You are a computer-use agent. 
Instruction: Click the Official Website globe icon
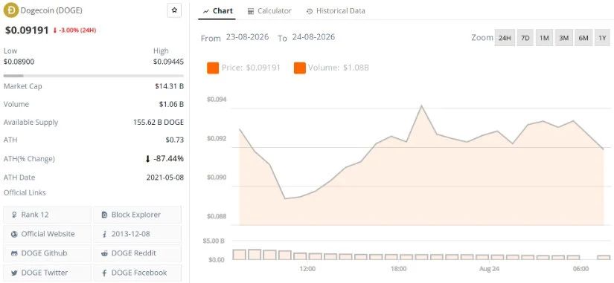pos(14,234)
